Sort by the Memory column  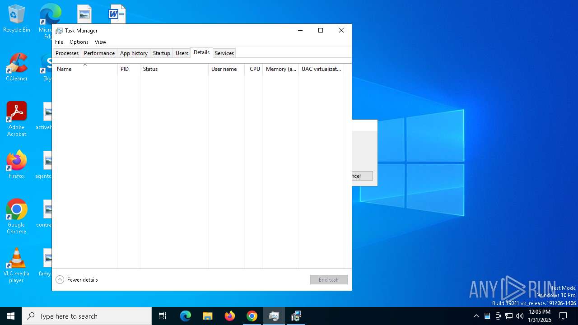[x=281, y=69]
